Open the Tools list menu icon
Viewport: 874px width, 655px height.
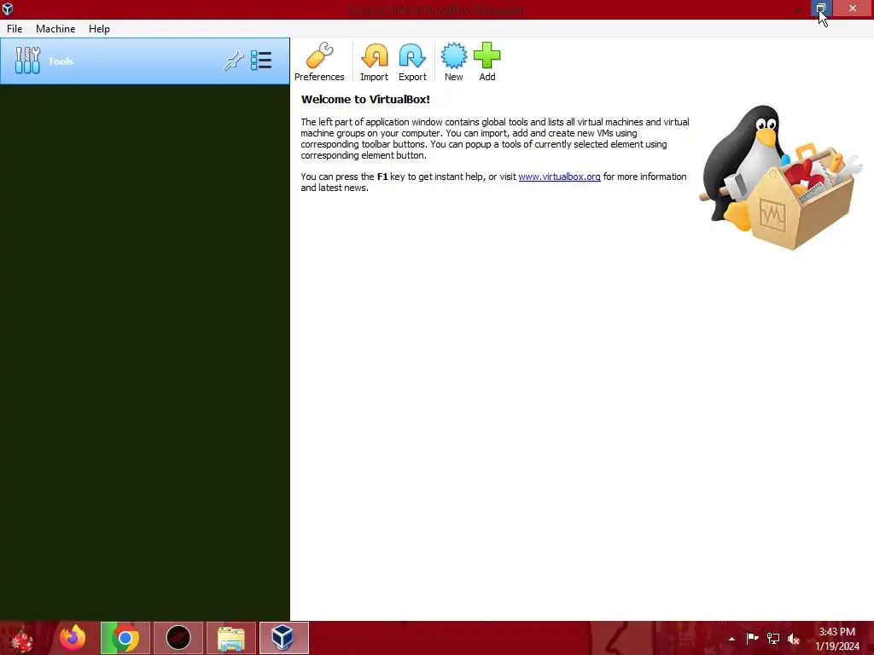coord(261,61)
